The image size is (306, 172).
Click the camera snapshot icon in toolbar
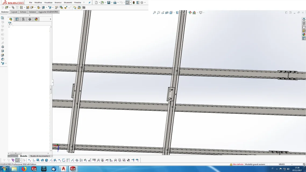click(x=84, y=8)
